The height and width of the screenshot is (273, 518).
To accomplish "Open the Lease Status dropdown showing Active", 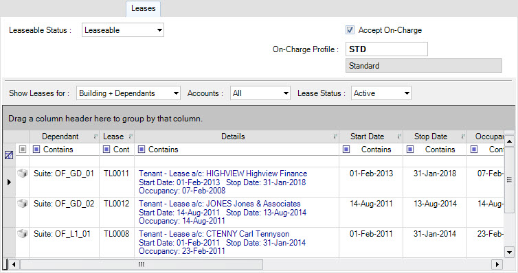I will (x=381, y=93).
